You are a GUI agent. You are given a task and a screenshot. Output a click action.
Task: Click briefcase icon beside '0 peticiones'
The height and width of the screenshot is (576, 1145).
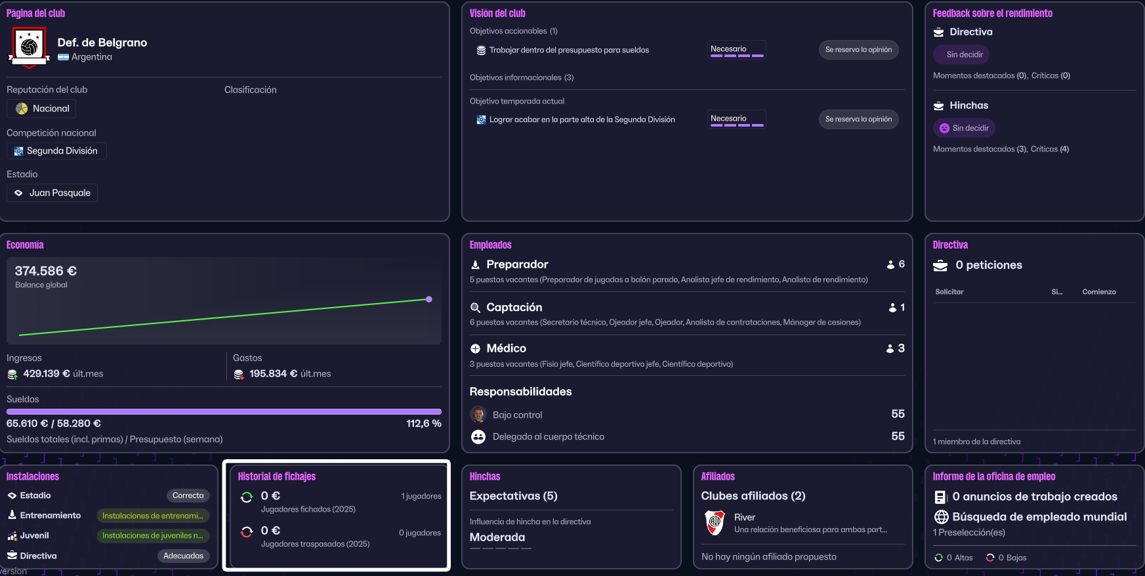click(x=940, y=265)
